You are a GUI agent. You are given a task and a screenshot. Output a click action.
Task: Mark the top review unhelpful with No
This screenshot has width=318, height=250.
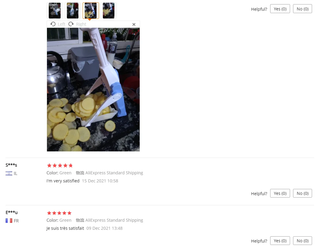(x=303, y=9)
